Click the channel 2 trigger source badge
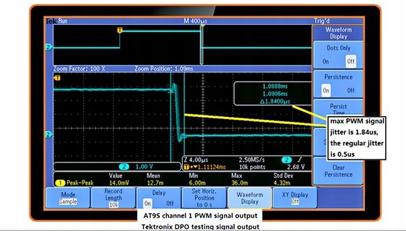Viewport: 406px width, 231px height. [285, 159]
